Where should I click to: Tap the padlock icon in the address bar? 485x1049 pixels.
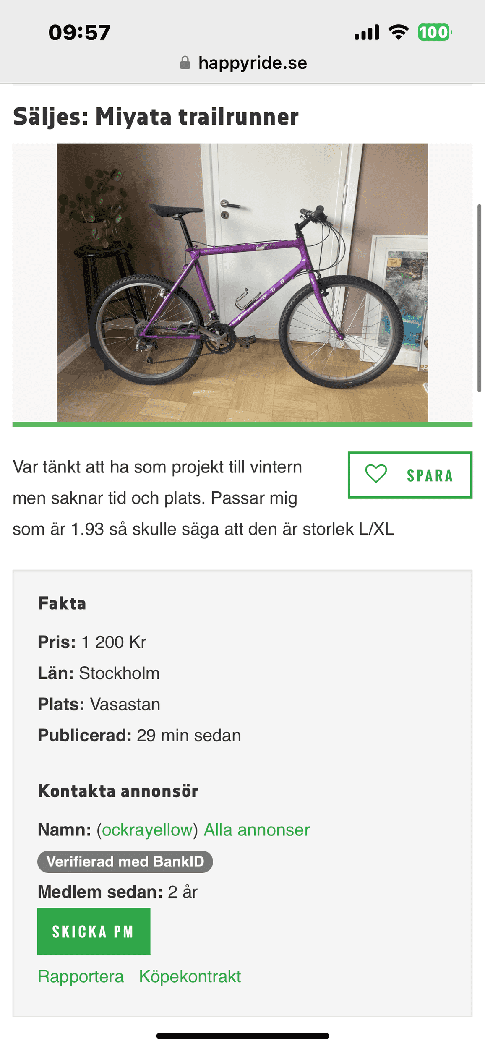pos(185,63)
